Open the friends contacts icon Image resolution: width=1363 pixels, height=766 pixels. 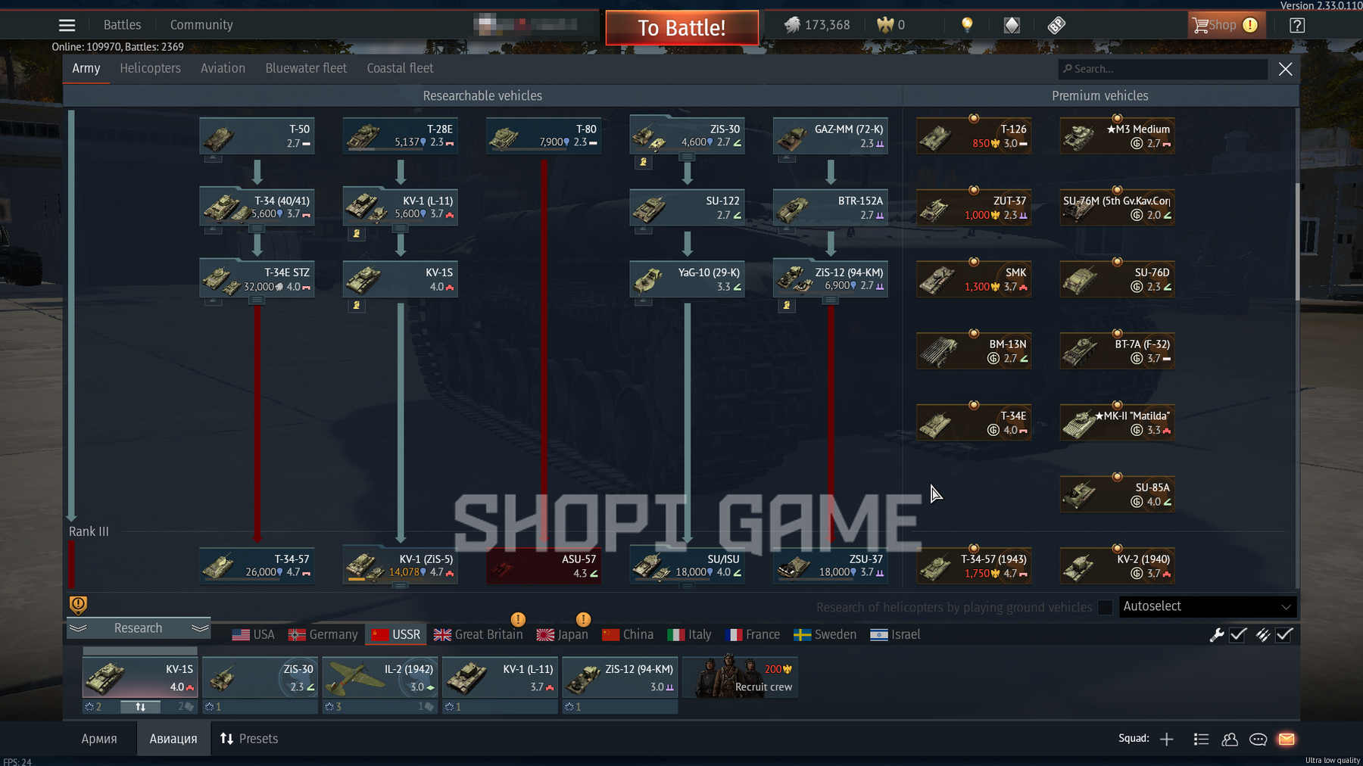(x=1230, y=739)
